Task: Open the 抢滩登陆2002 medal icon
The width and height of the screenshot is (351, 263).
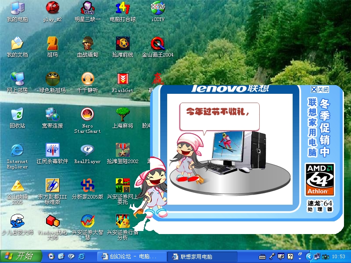Action: point(123,153)
